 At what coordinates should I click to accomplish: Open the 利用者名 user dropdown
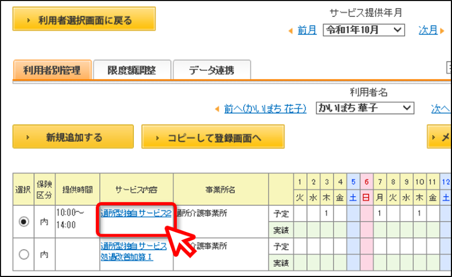point(365,108)
